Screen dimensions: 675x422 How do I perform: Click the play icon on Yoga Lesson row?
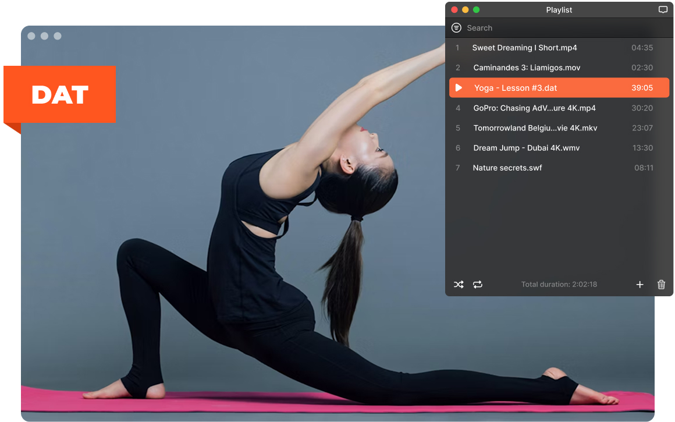(x=459, y=88)
